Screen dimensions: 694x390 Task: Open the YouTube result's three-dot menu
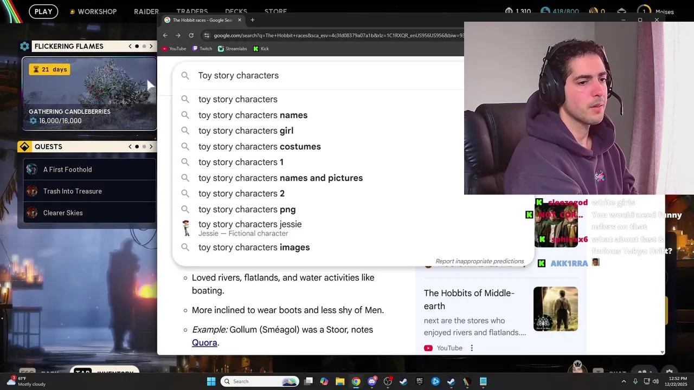click(x=472, y=348)
